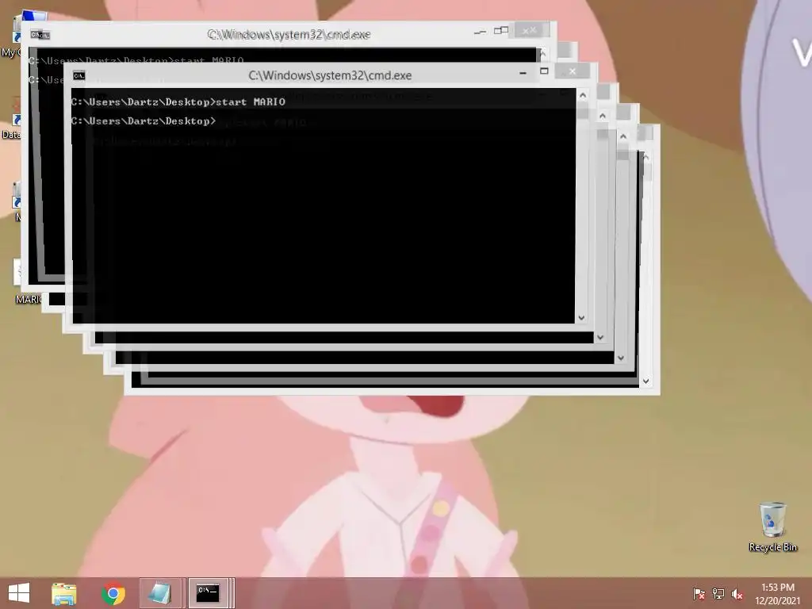Open the Notepad taskbar item
Image resolution: width=812 pixels, height=609 pixels.
pyautogui.click(x=160, y=593)
